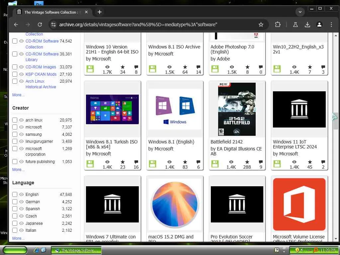
Task: Click the floppy icon on Windows 8.1 Turkish ISO
Action: [90, 164]
